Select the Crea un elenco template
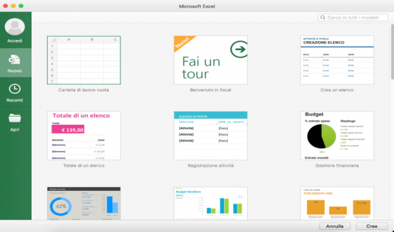This screenshot has height=232, width=394. 337,60
